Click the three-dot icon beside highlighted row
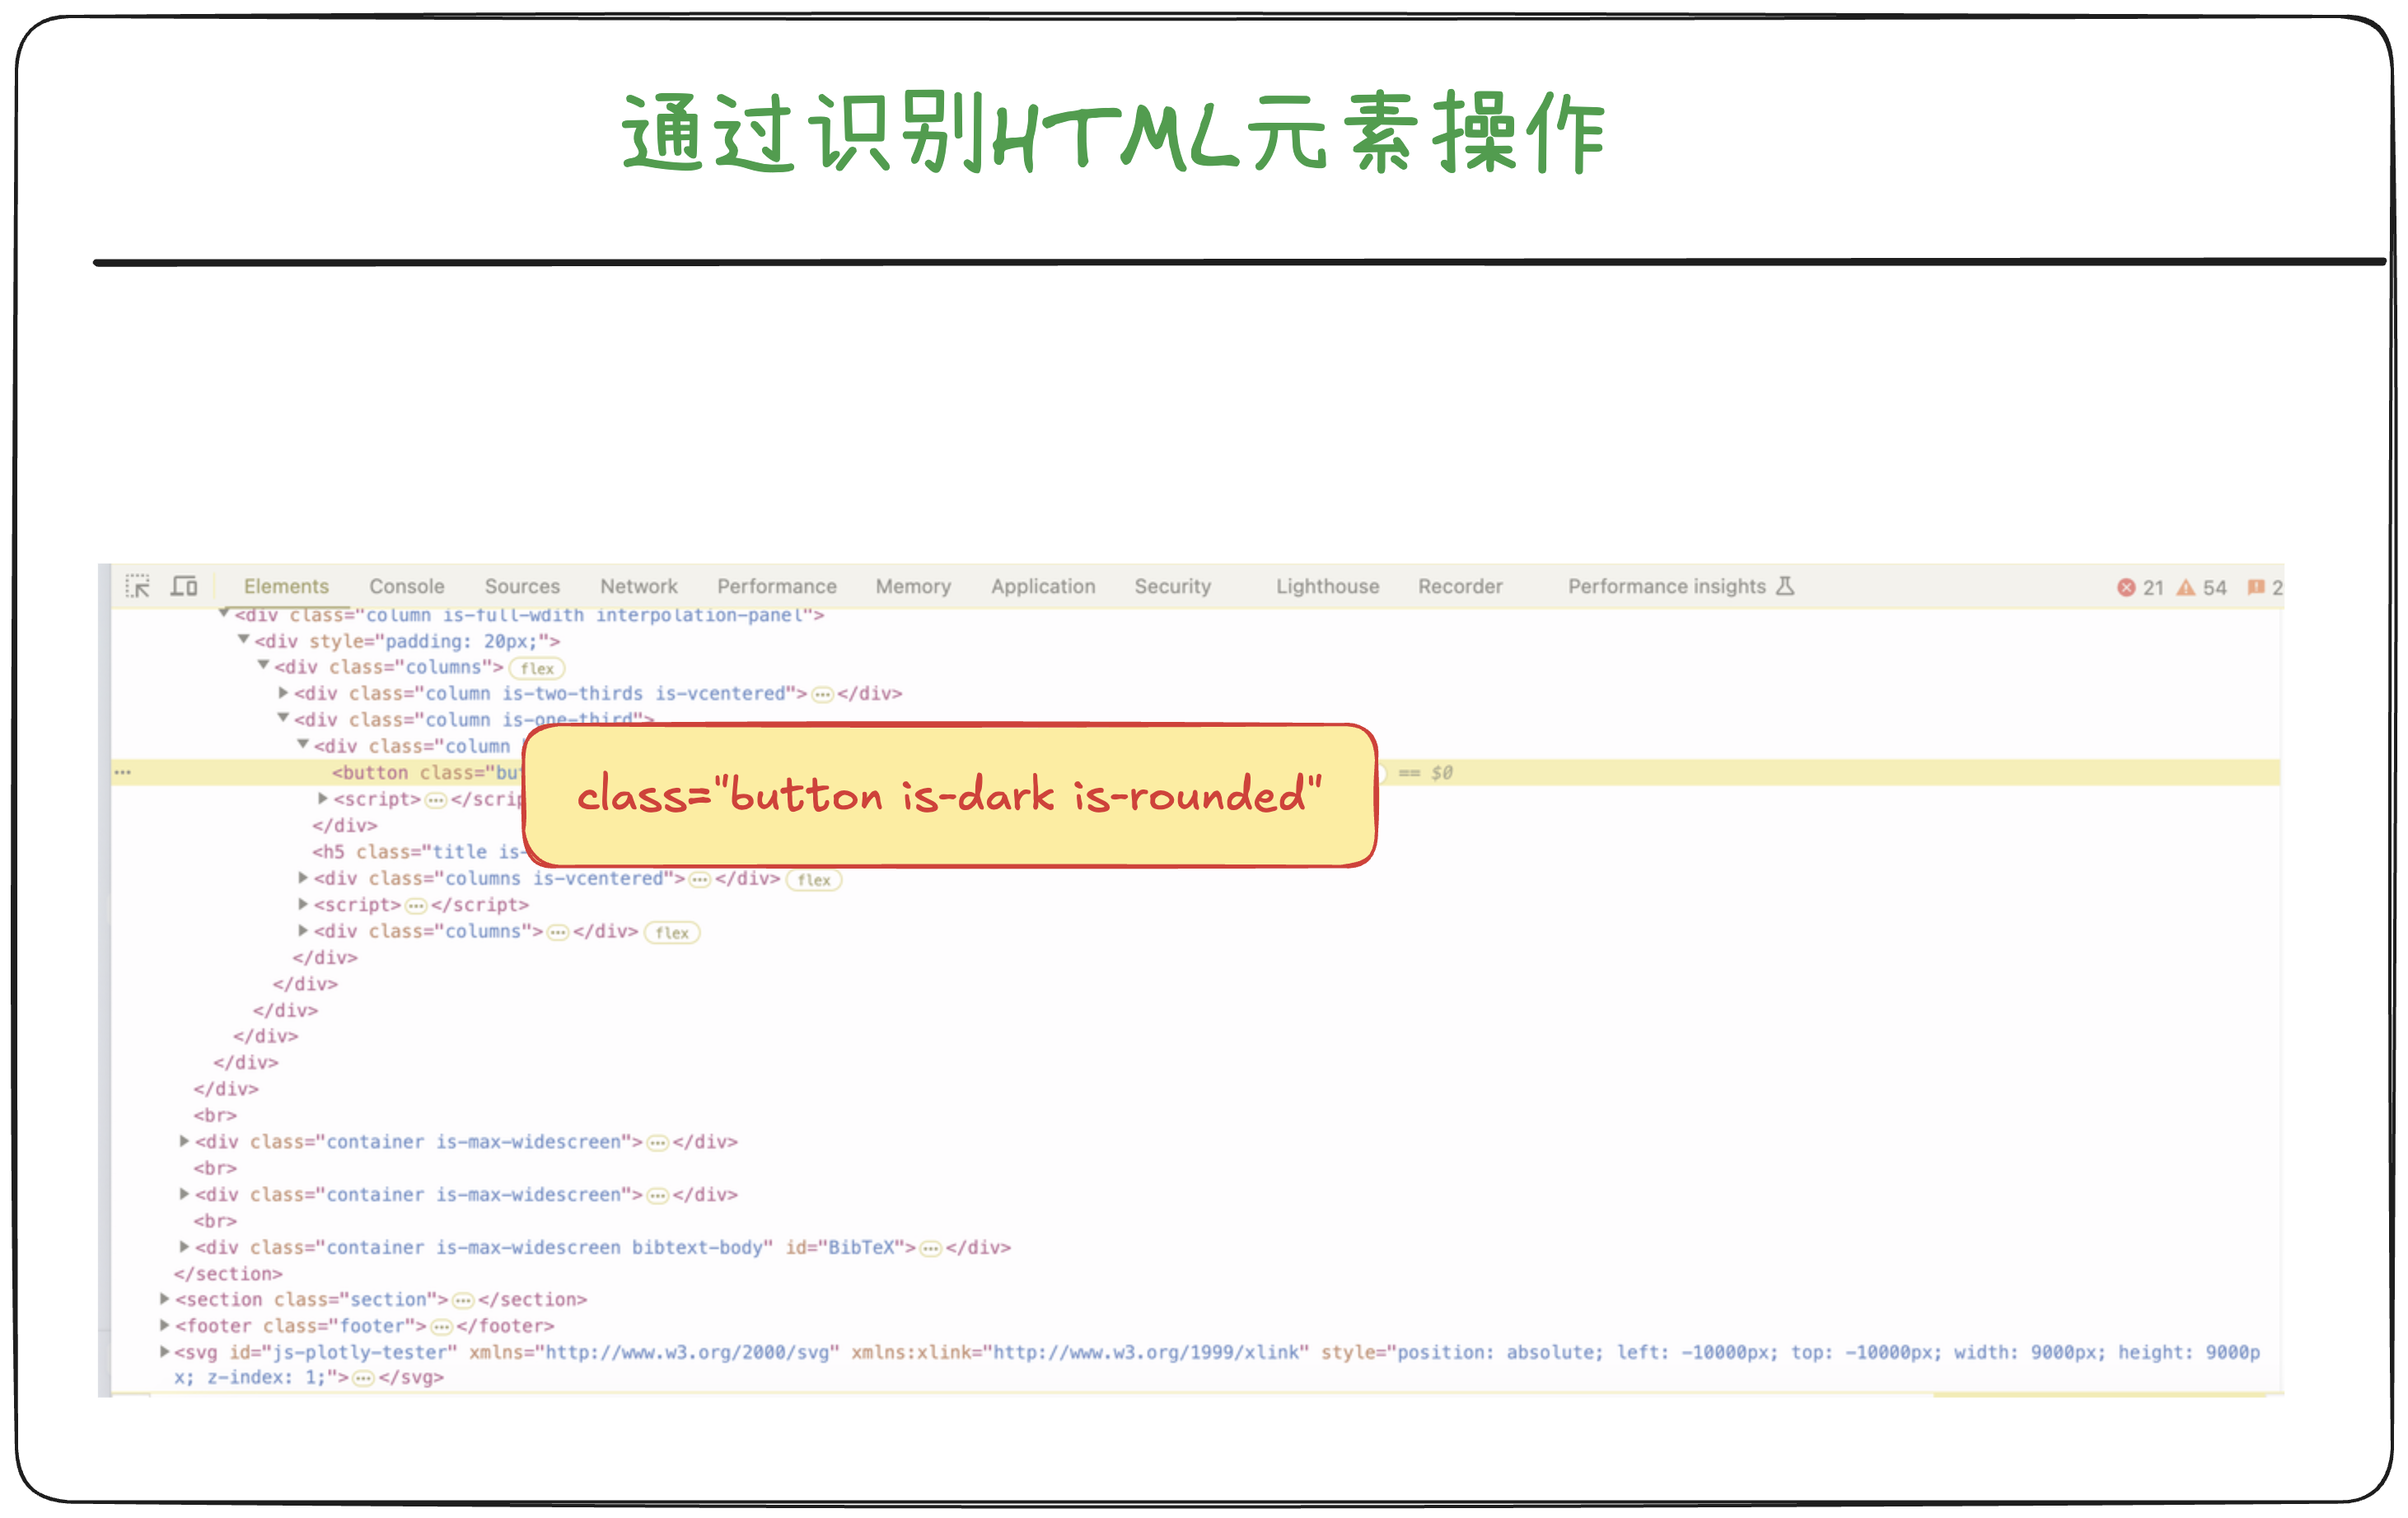The height and width of the screenshot is (1518, 2408). 123,772
